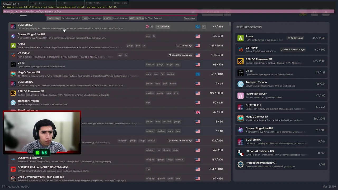This screenshot has width=338, height=190.
Task: Click the 'racing' tag on Mega's Games: EU row
Action: click(x=170, y=74)
